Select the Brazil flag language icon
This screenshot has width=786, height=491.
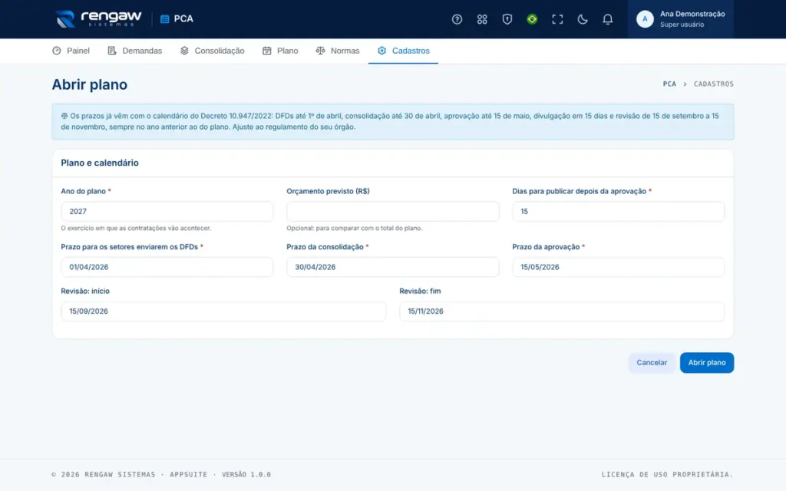tap(532, 19)
